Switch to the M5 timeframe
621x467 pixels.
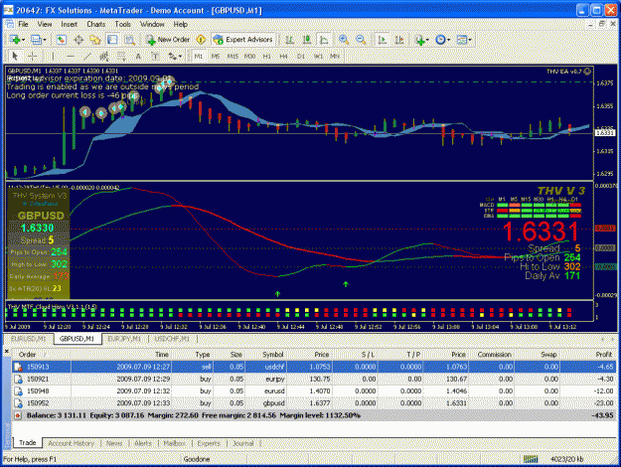216,57
